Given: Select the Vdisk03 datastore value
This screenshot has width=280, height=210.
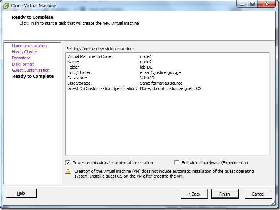Looking at the screenshot, I should click(x=147, y=78).
